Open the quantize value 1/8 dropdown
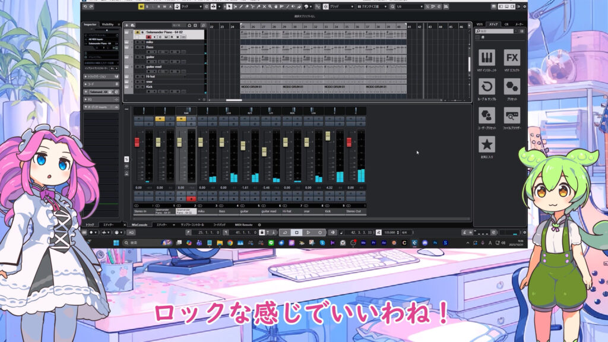 [x=410, y=7]
